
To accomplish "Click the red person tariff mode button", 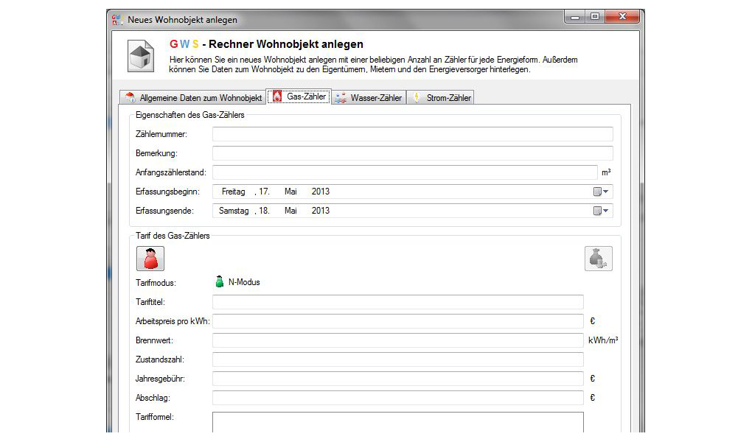I will point(150,259).
